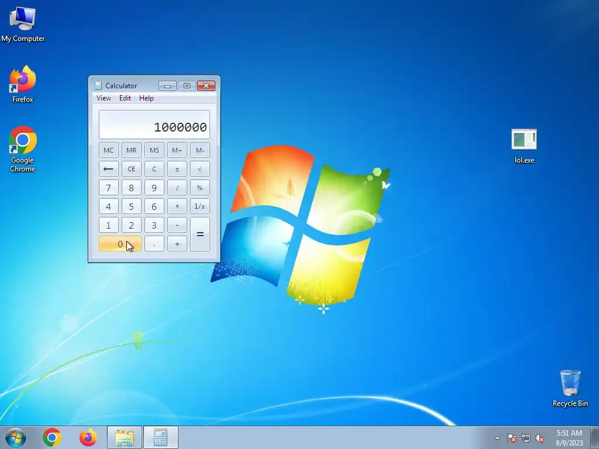Open the clock showing 5:51 AM
Screen dimensions: 599x449
tap(569, 438)
